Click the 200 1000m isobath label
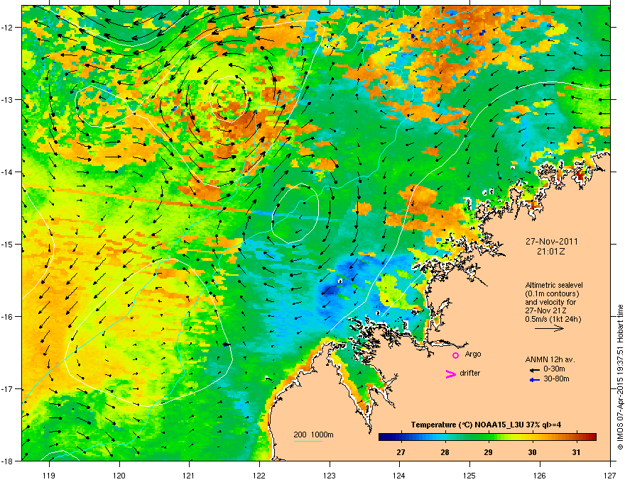Image resolution: width=625 pixels, height=482 pixels. click(314, 435)
